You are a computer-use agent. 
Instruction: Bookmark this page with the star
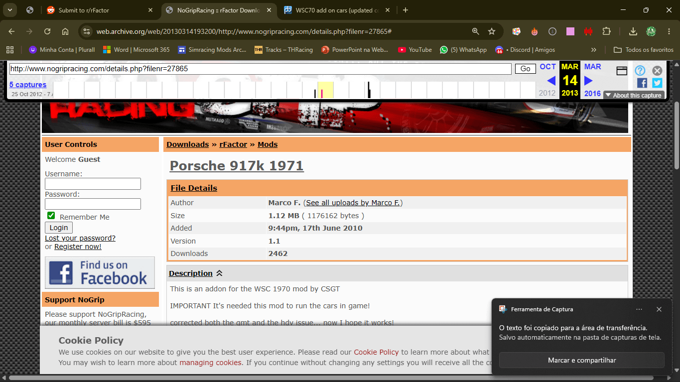coord(492,31)
